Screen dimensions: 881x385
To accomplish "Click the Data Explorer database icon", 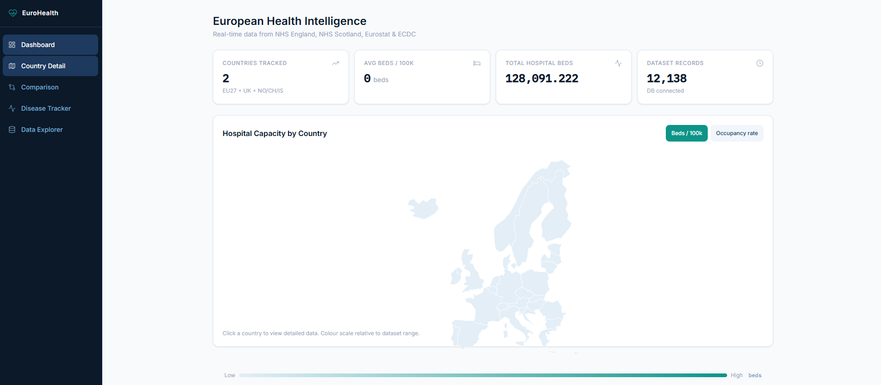I will [12, 130].
